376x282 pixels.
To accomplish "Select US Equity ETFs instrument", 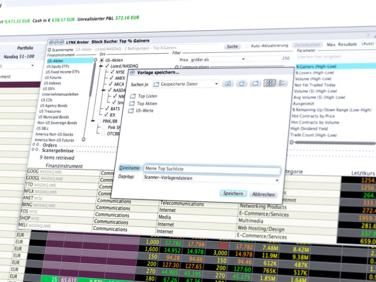I will pyautogui.click(x=58, y=66).
